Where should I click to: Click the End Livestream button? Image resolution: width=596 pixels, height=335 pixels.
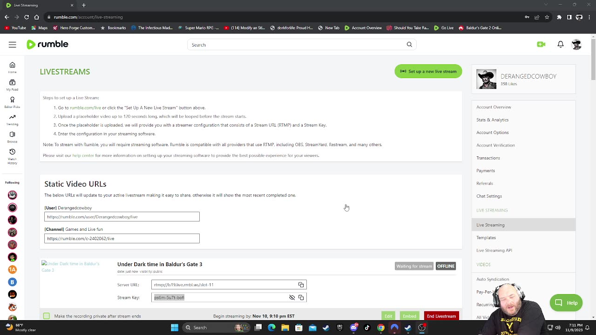441,316
